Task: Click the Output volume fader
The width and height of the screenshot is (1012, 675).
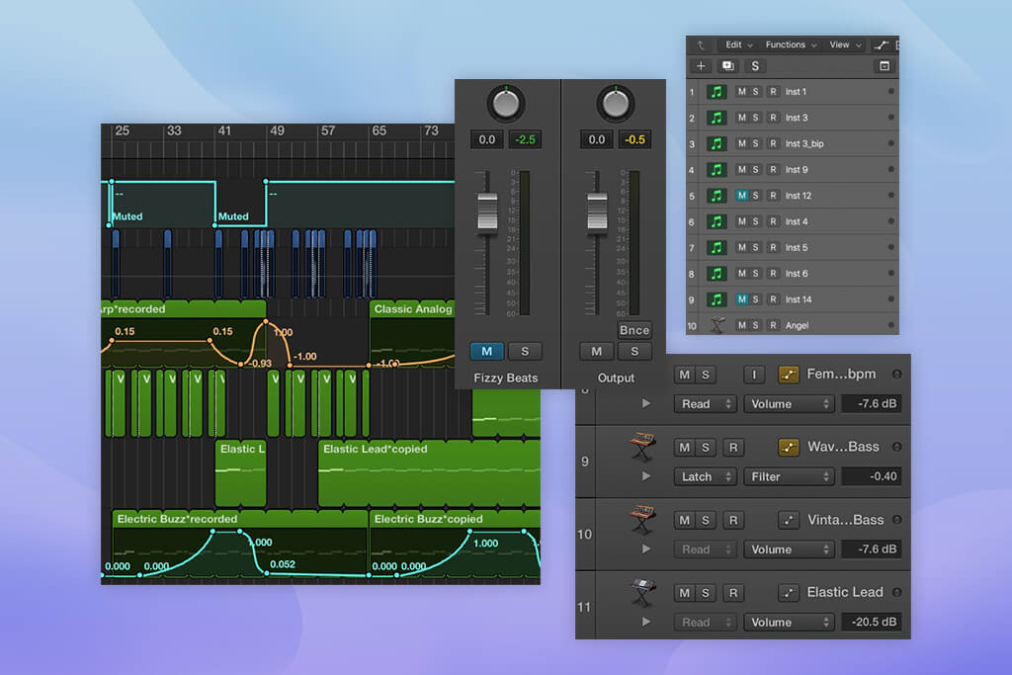Action: tap(597, 211)
